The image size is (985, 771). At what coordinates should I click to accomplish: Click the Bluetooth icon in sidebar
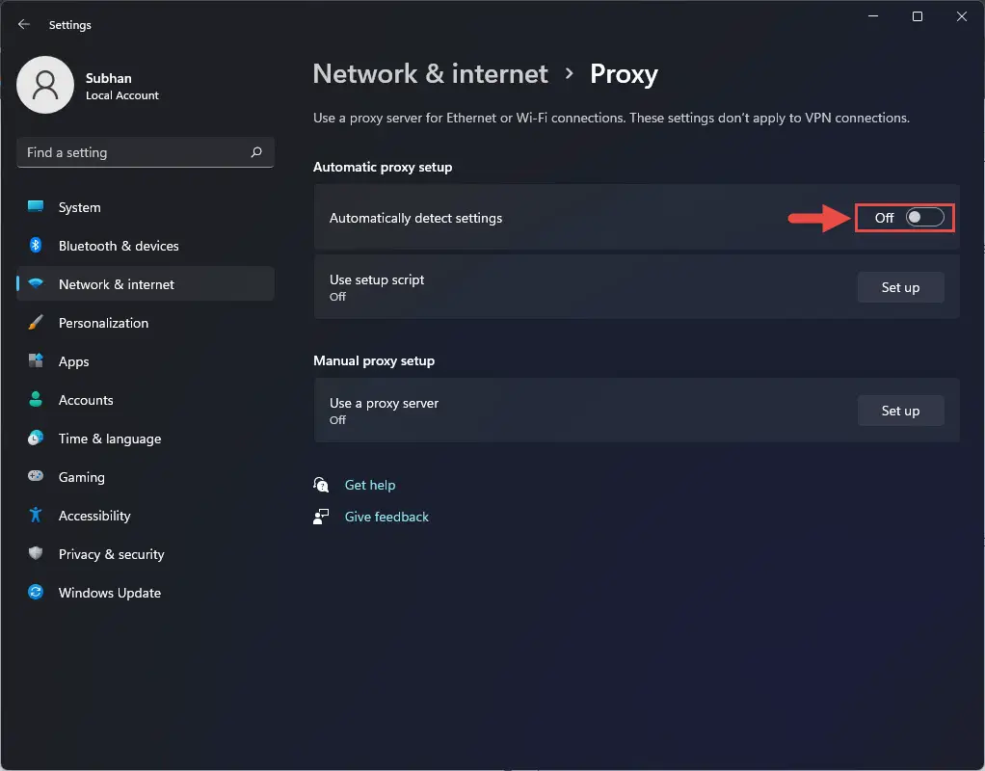coord(36,245)
